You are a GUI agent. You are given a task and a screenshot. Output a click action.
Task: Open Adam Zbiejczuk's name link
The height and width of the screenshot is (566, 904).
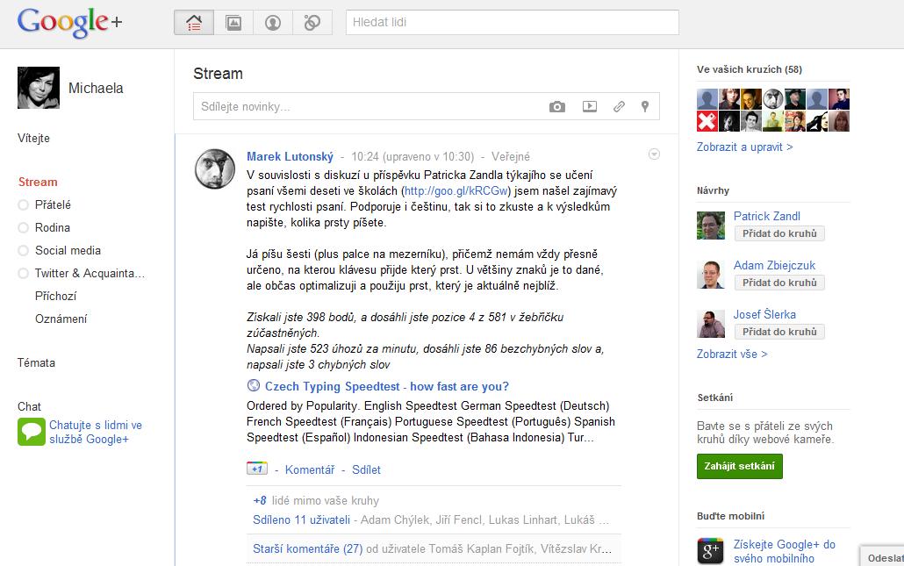(x=774, y=265)
